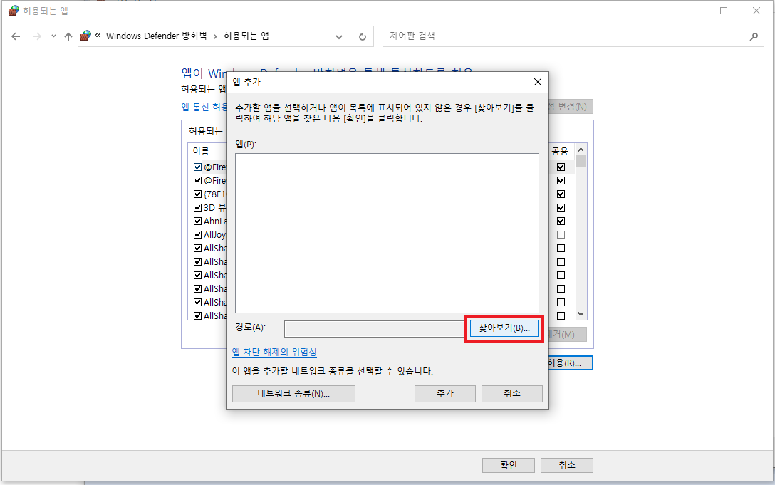The width and height of the screenshot is (775, 485).
Task: Refresh the page with the refresh icon
Action: tap(362, 36)
